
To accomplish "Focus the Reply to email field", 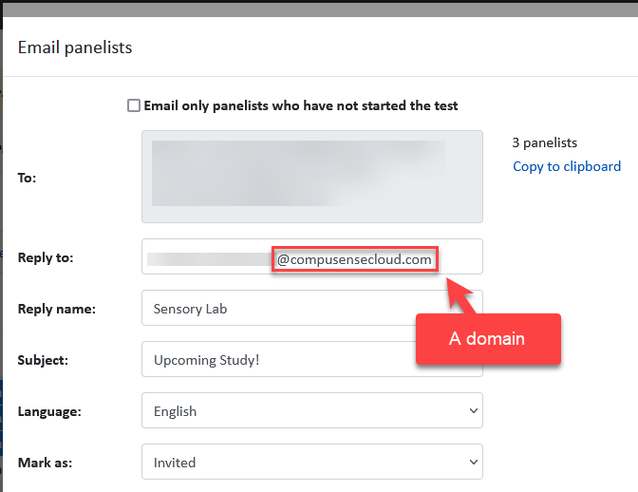I will [312, 256].
